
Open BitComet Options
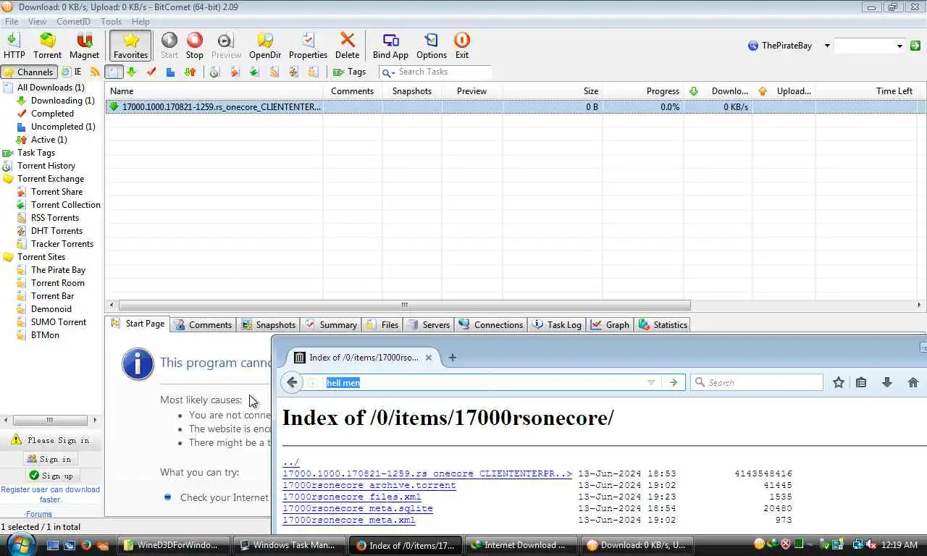tap(432, 45)
